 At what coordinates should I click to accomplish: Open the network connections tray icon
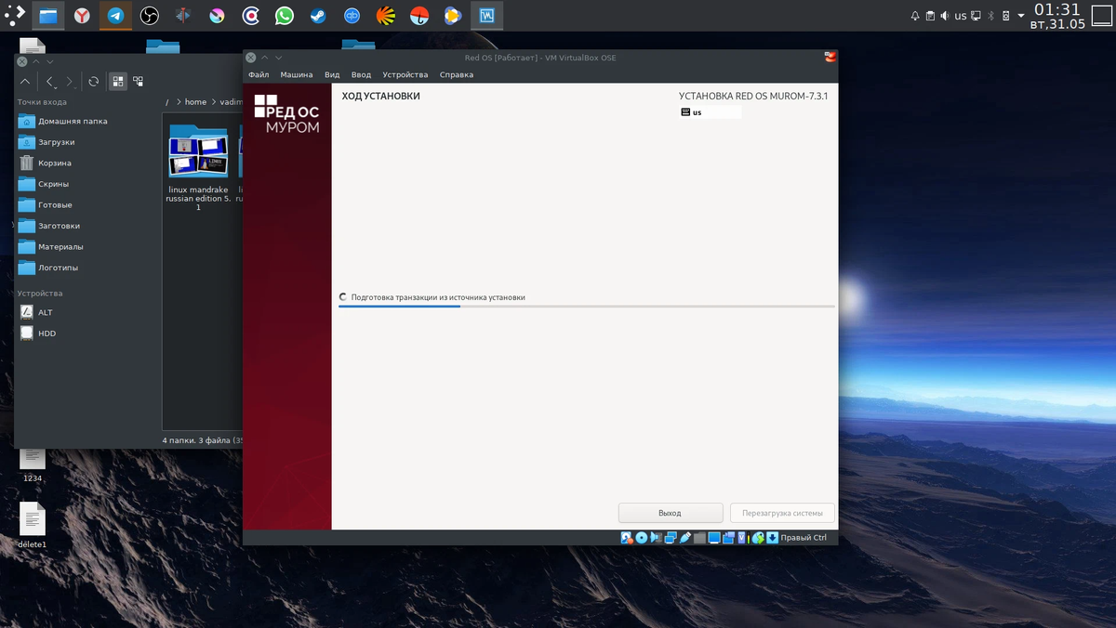coord(976,16)
